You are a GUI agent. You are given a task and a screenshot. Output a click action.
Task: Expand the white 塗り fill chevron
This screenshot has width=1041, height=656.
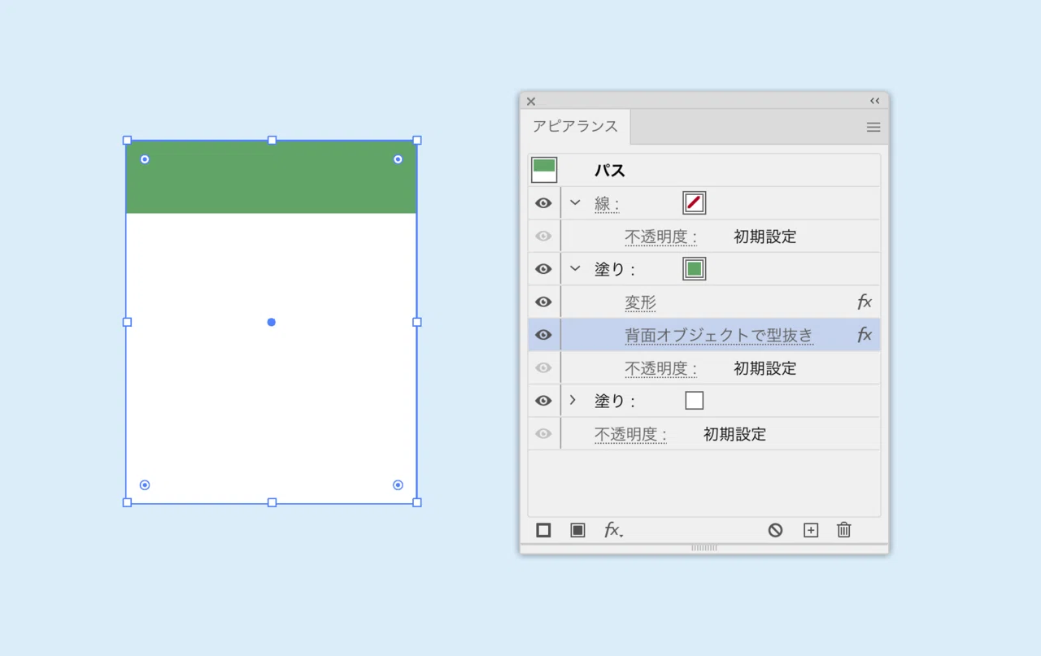[573, 400]
